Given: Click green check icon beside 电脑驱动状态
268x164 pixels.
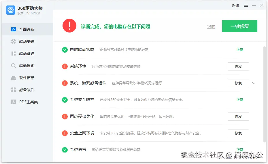Looking at the screenshot, I should coord(65,50).
